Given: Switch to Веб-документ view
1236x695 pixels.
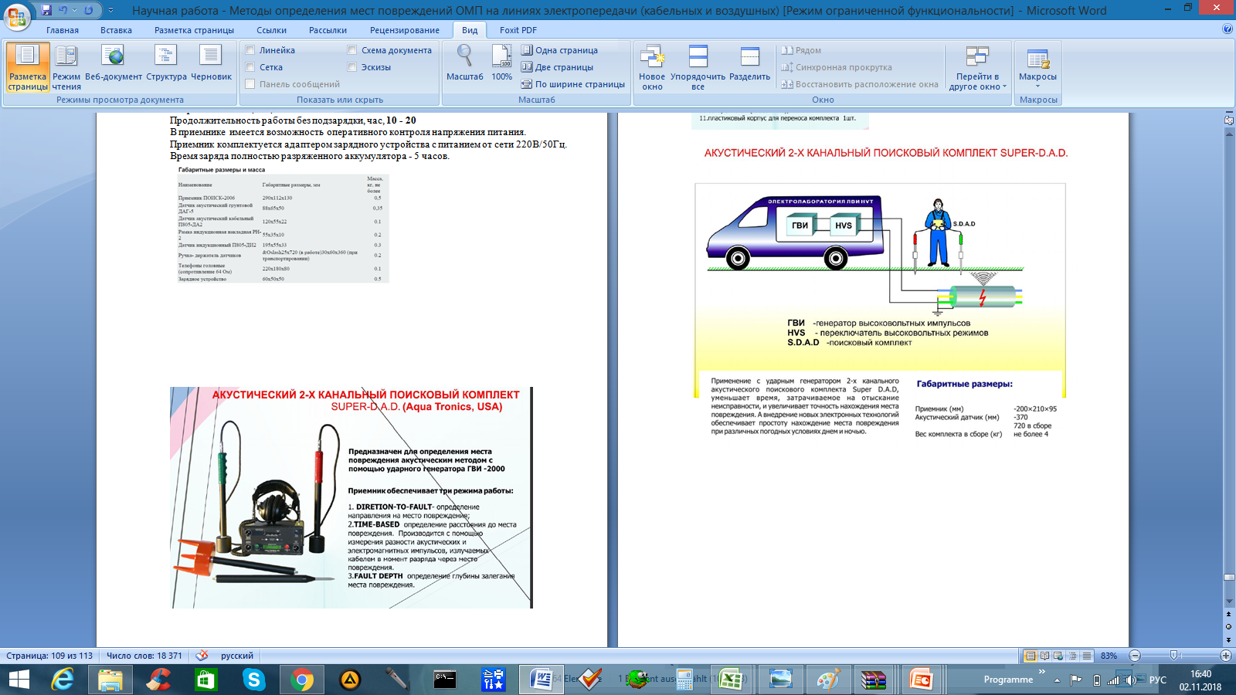Looking at the screenshot, I should [114, 63].
